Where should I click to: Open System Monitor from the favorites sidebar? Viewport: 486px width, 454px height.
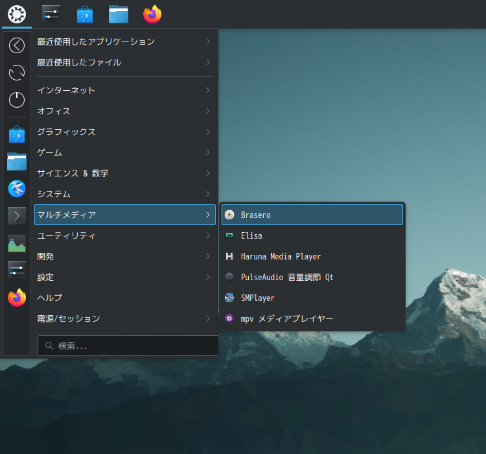(17, 243)
